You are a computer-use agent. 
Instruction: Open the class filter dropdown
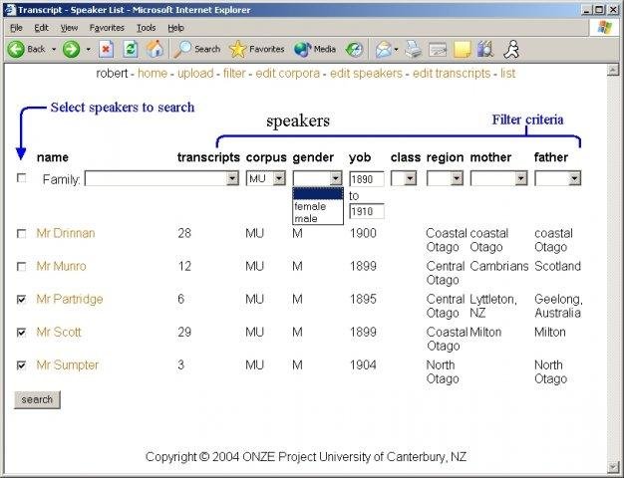(404, 178)
